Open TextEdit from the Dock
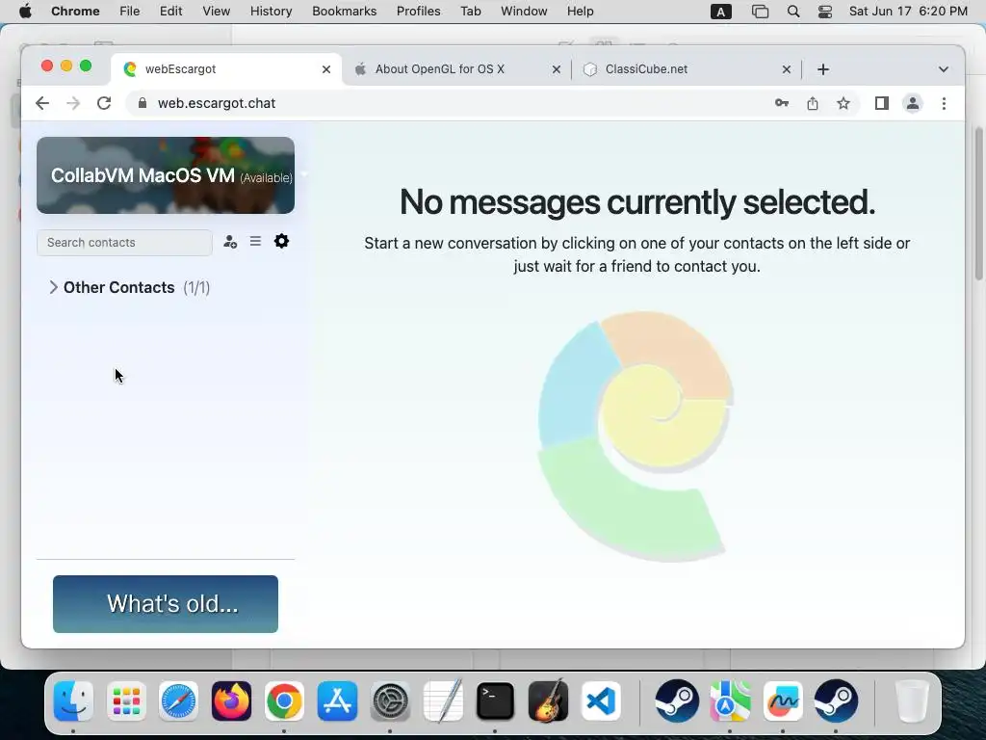The height and width of the screenshot is (740, 986). click(443, 701)
